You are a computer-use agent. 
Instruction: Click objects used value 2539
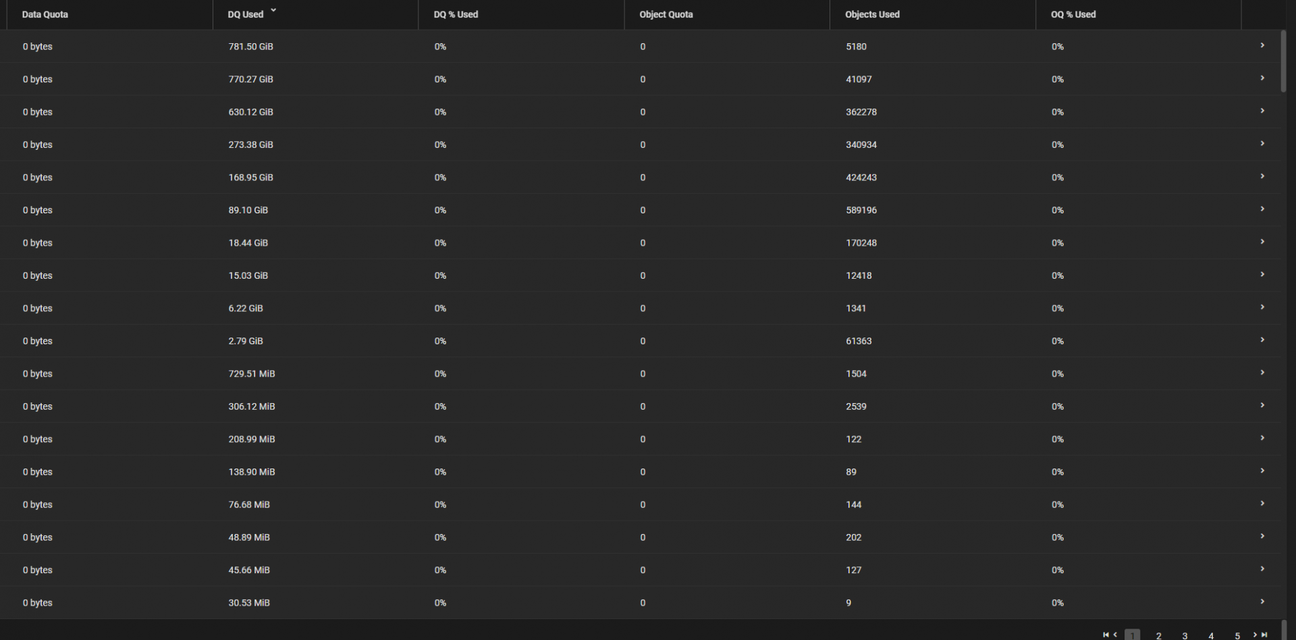pyautogui.click(x=856, y=406)
